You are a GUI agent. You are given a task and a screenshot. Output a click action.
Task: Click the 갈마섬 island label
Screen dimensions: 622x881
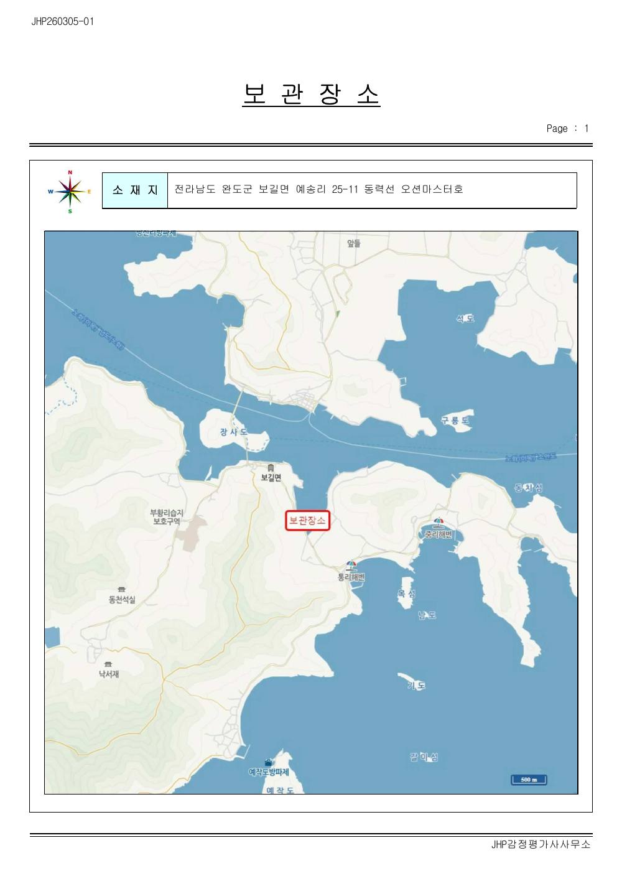point(424,757)
